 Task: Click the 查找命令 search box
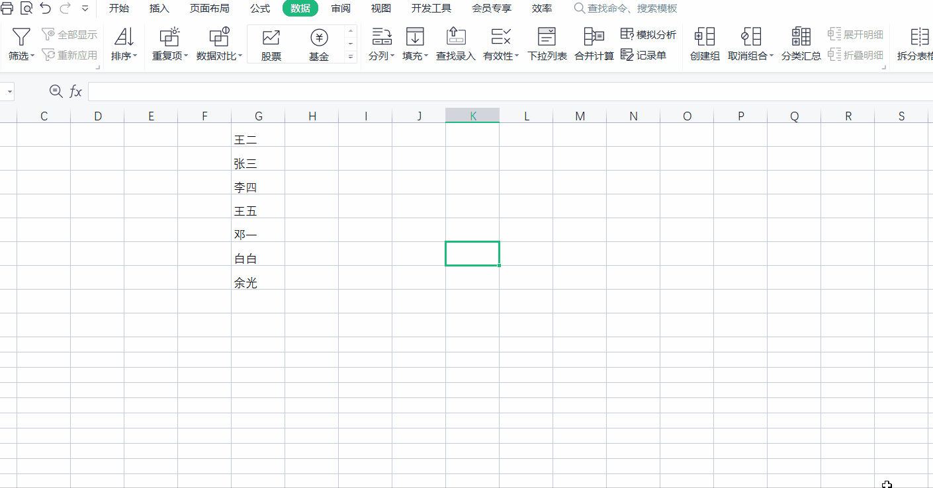pos(626,9)
